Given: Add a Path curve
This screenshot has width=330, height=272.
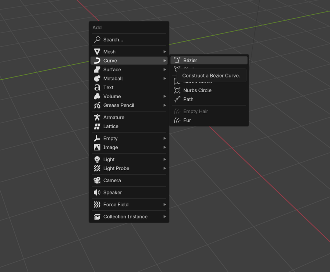Looking at the screenshot, I should (209, 99).
